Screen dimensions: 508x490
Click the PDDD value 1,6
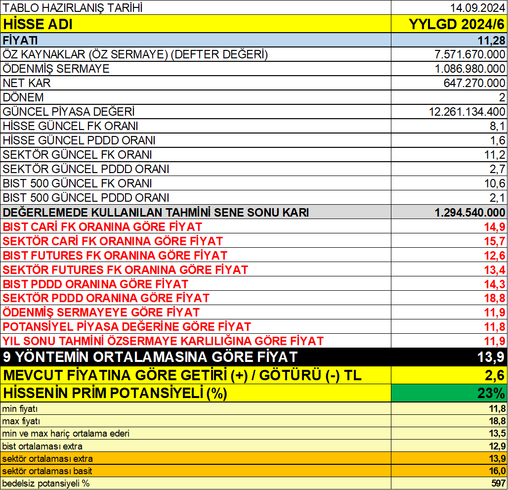point(497,140)
